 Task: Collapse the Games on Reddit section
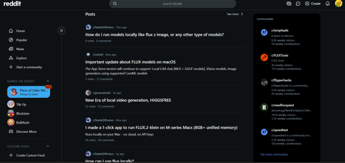[48, 81]
